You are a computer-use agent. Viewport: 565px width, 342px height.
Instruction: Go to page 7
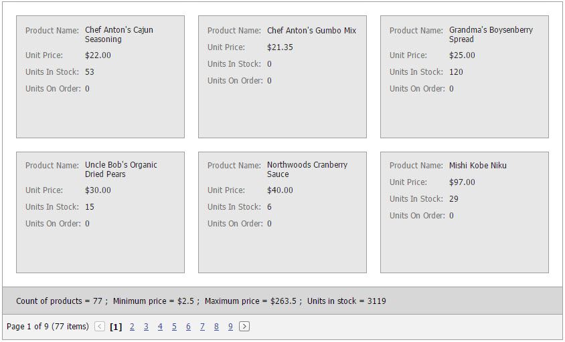(203, 327)
